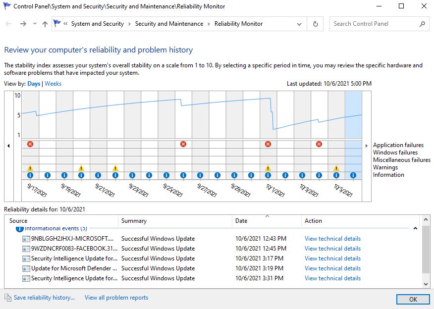Click the icon of Update for Microsoft Defender row

pos(26,268)
